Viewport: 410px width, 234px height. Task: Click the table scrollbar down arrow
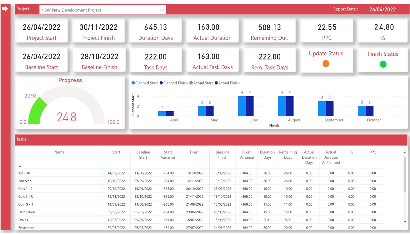(x=405, y=222)
